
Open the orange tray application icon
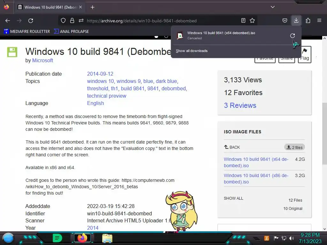point(267,238)
